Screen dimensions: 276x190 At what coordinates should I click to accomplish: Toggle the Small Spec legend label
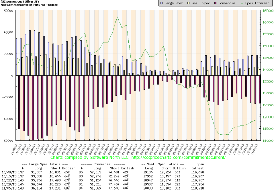[x=200, y=3]
